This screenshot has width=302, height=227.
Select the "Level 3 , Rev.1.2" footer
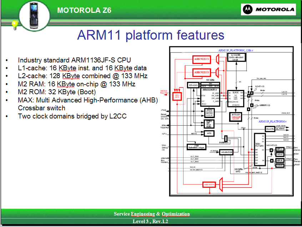(x=150, y=221)
